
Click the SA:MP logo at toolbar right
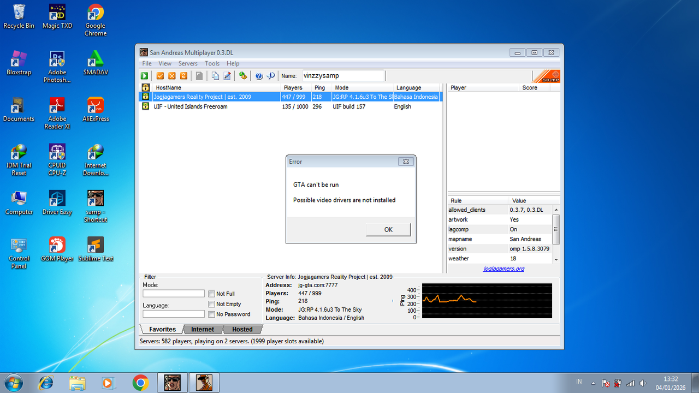[x=546, y=76]
